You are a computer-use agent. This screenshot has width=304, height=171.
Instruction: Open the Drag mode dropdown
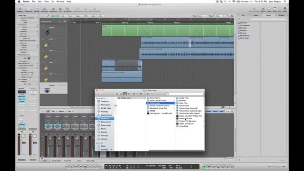click(x=219, y=16)
